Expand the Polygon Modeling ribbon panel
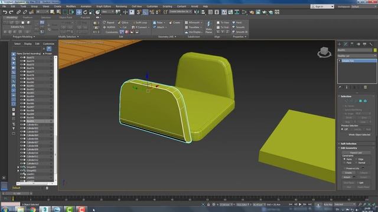 (24, 37)
